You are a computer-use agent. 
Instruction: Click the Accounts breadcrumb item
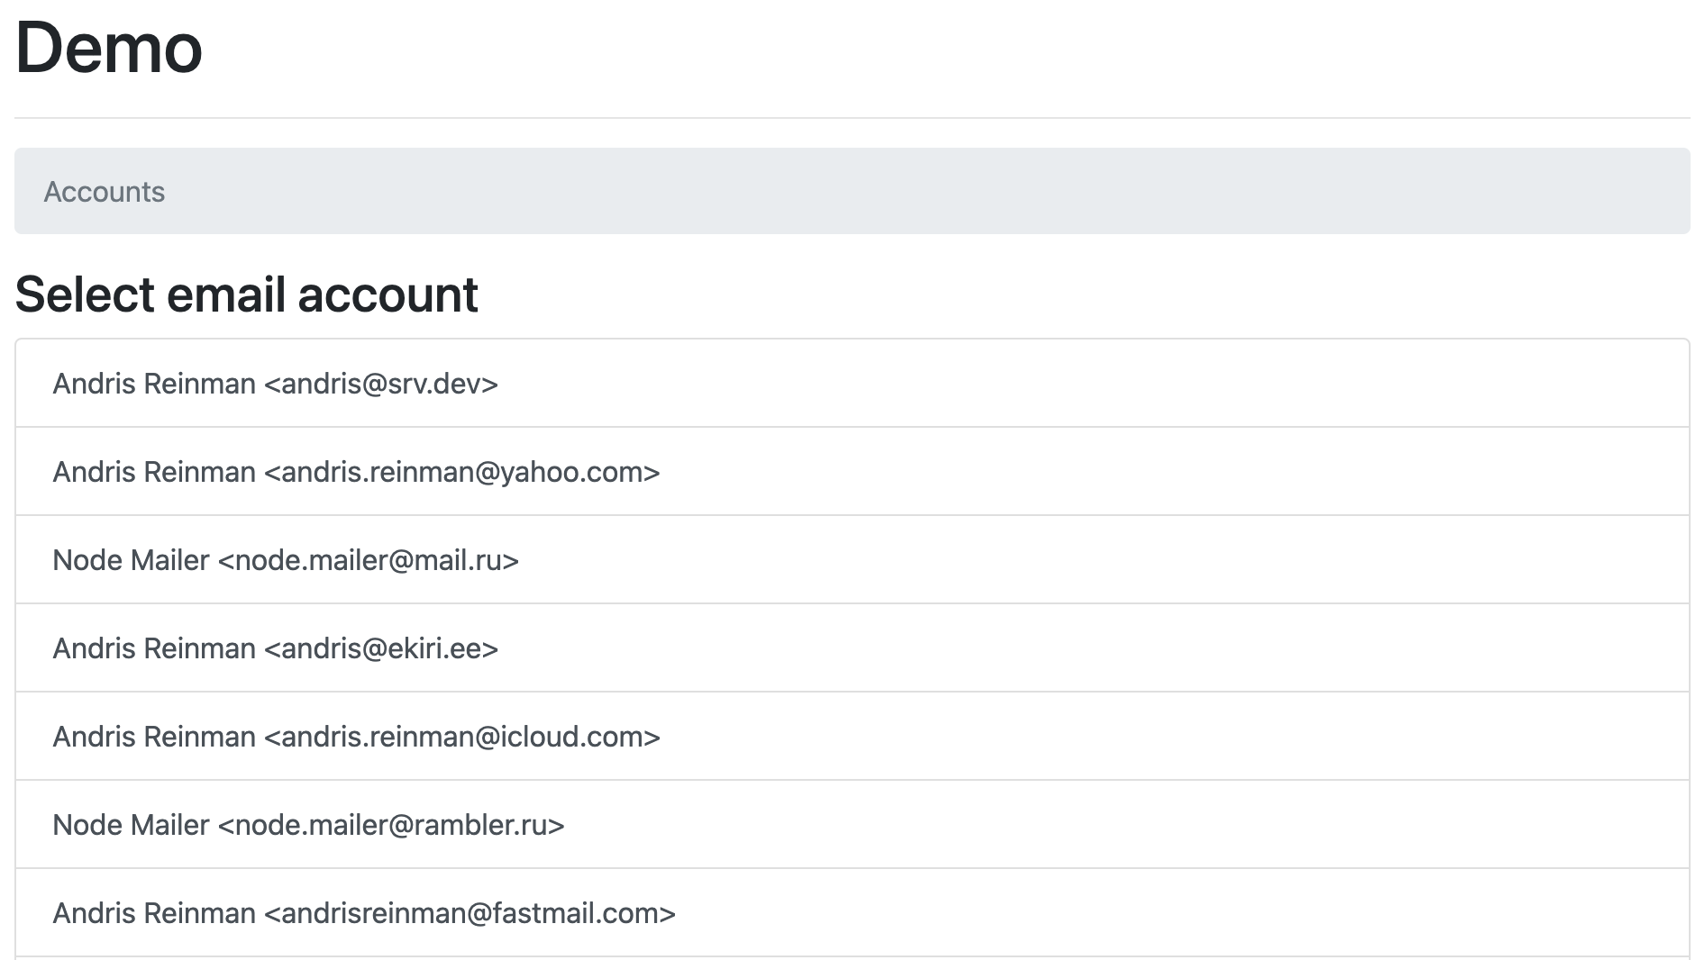(x=105, y=192)
